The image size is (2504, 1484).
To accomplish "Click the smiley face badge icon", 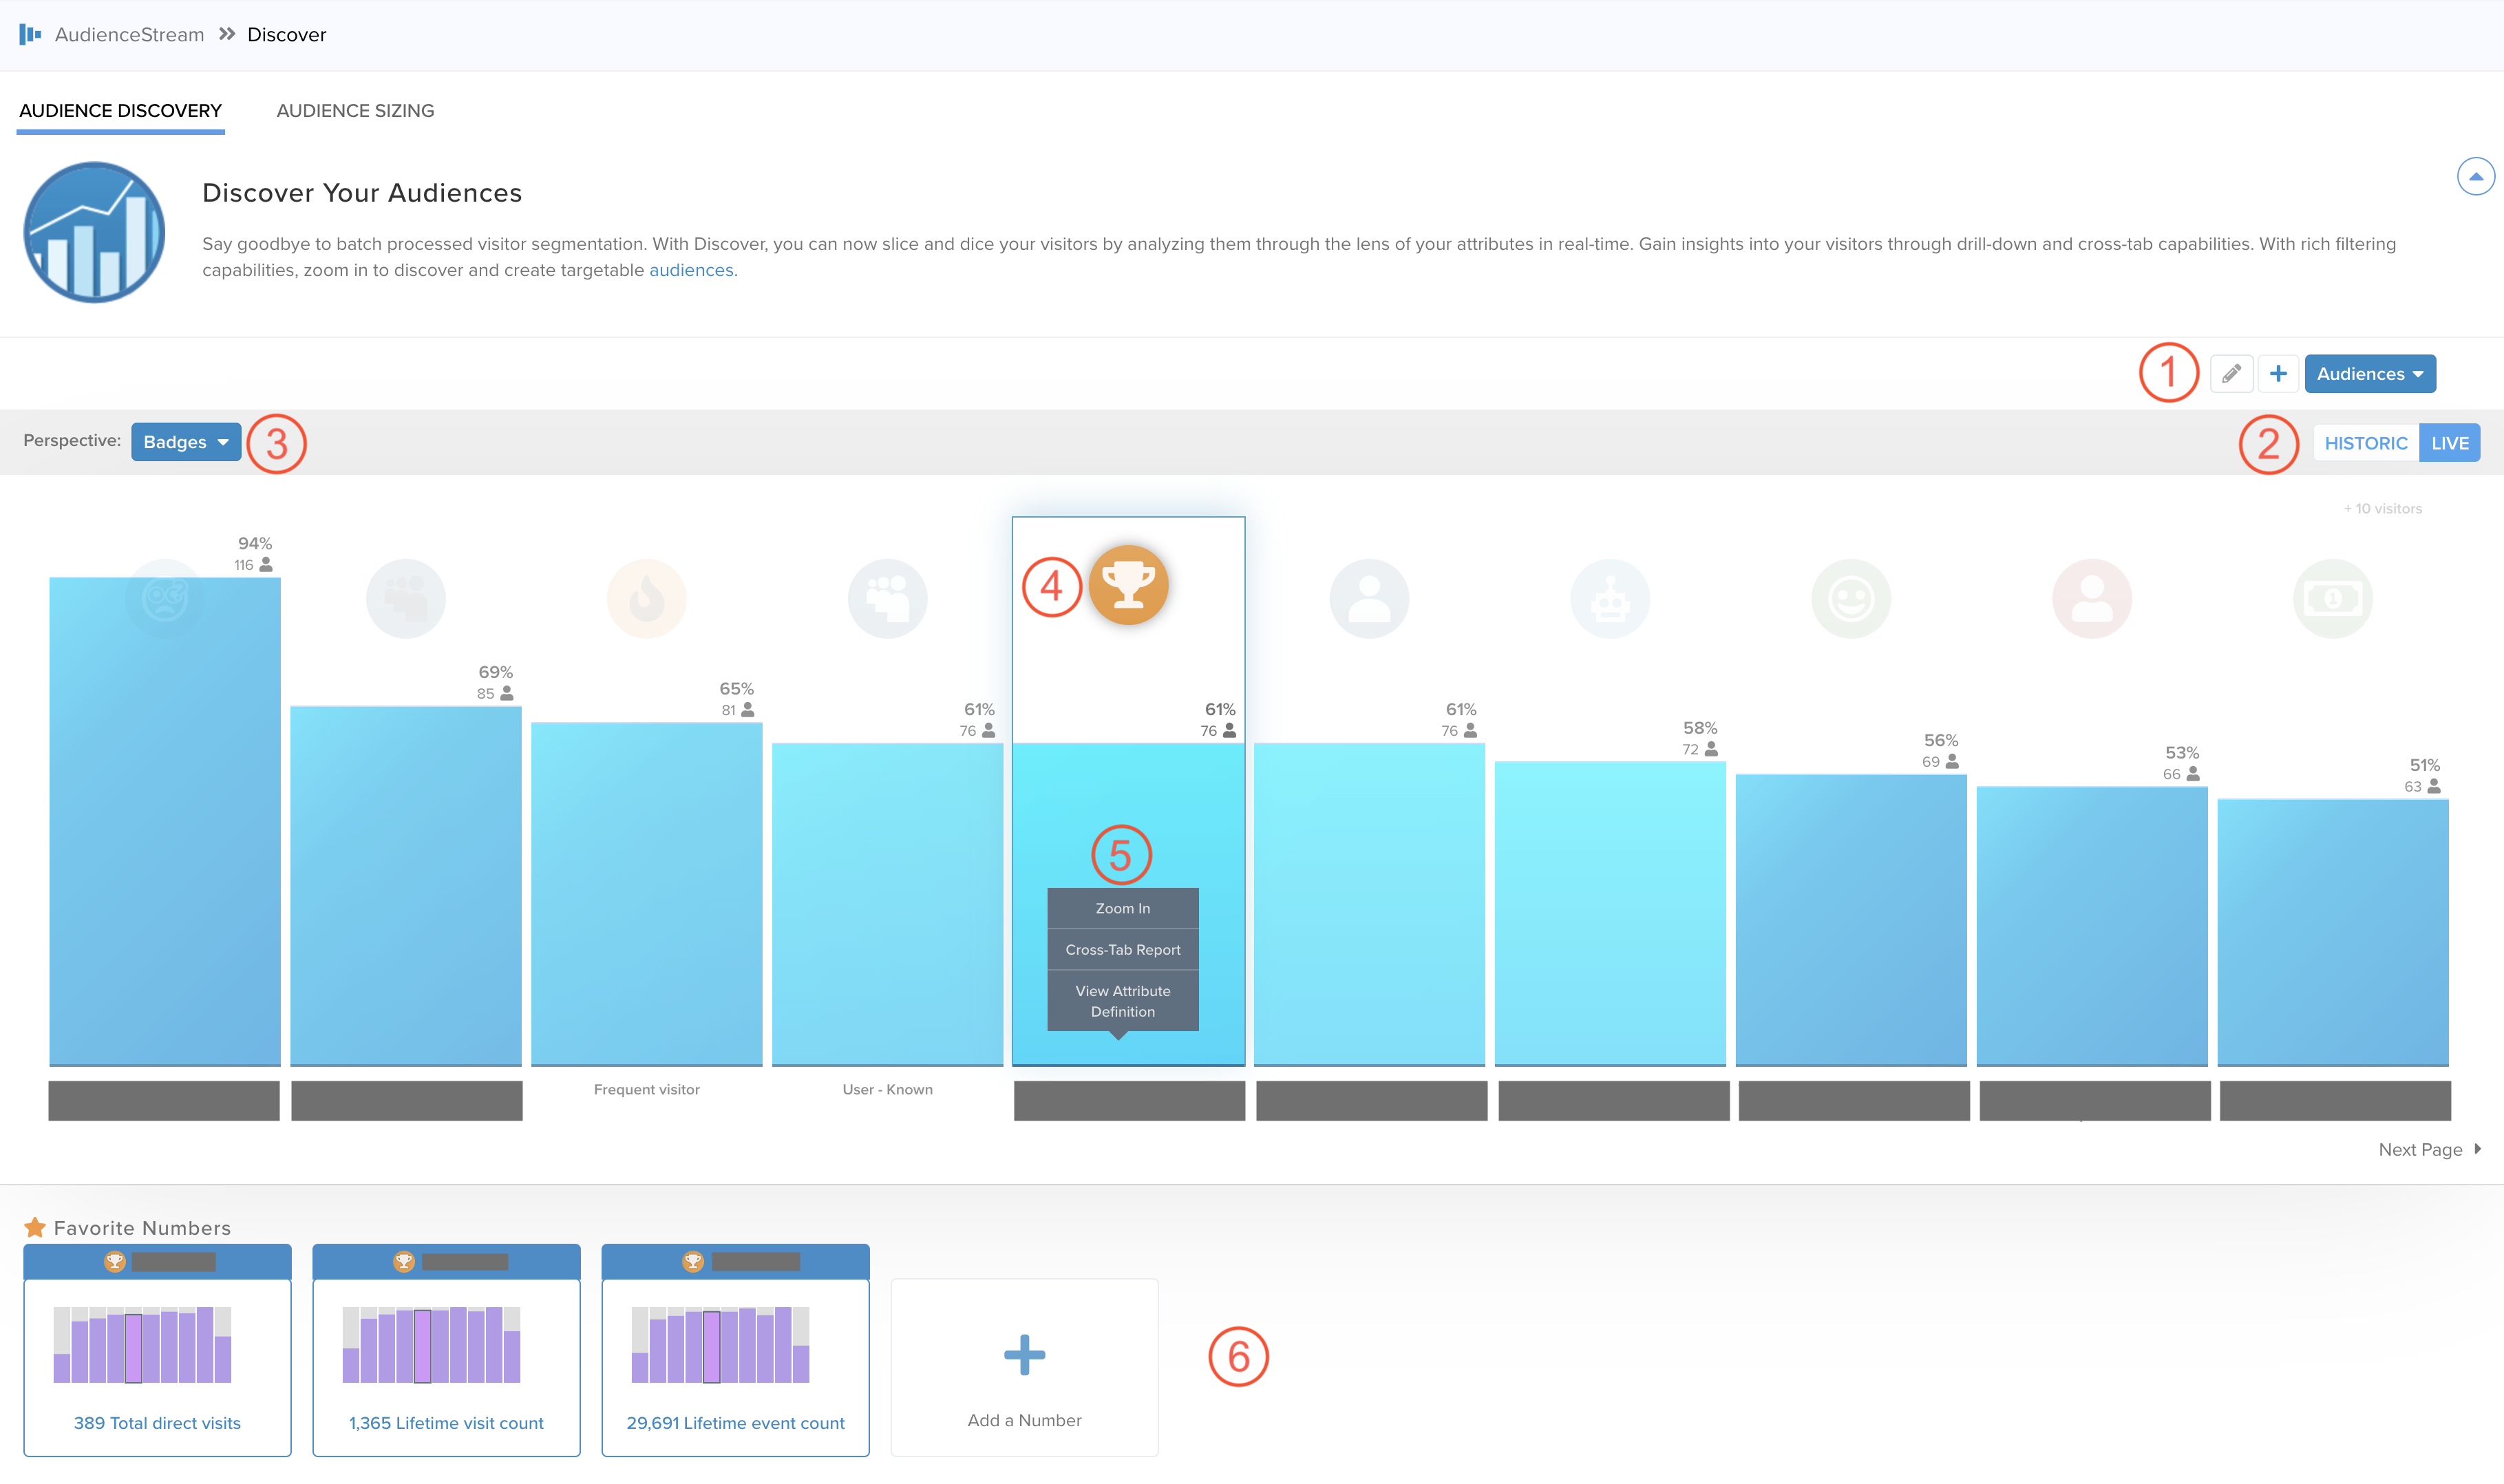I will (x=1851, y=599).
